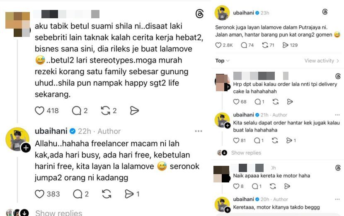Open ubaihani's profile picture on the main post
Viewport: 344px width, 216px height.
(222, 13)
